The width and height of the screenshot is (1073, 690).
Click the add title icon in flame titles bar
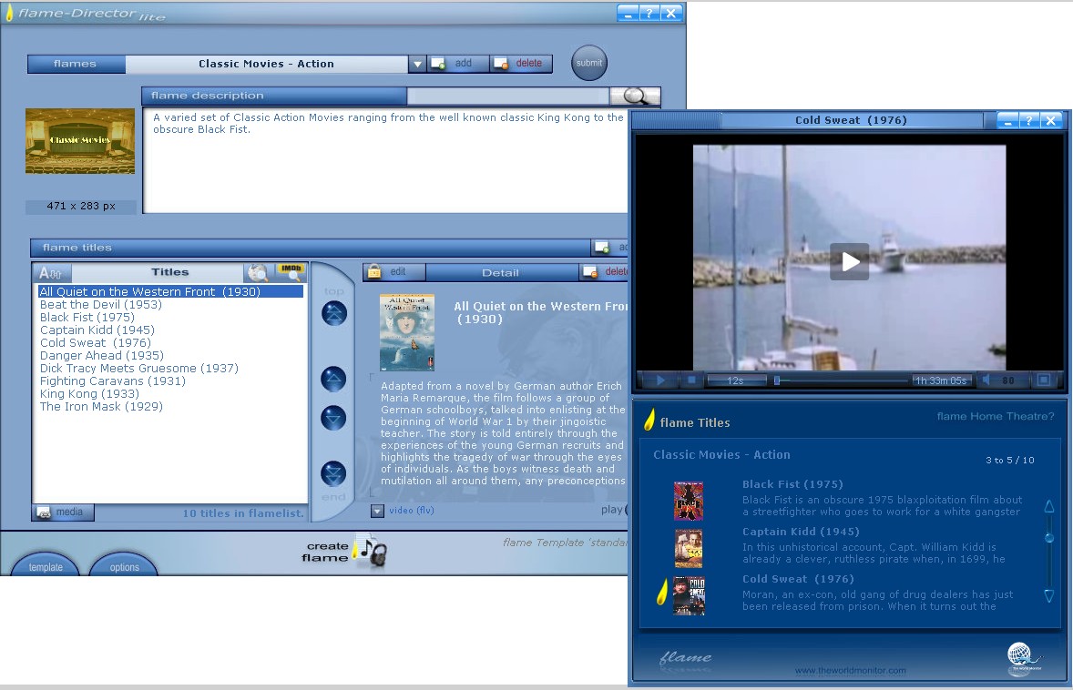pos(602,247)
